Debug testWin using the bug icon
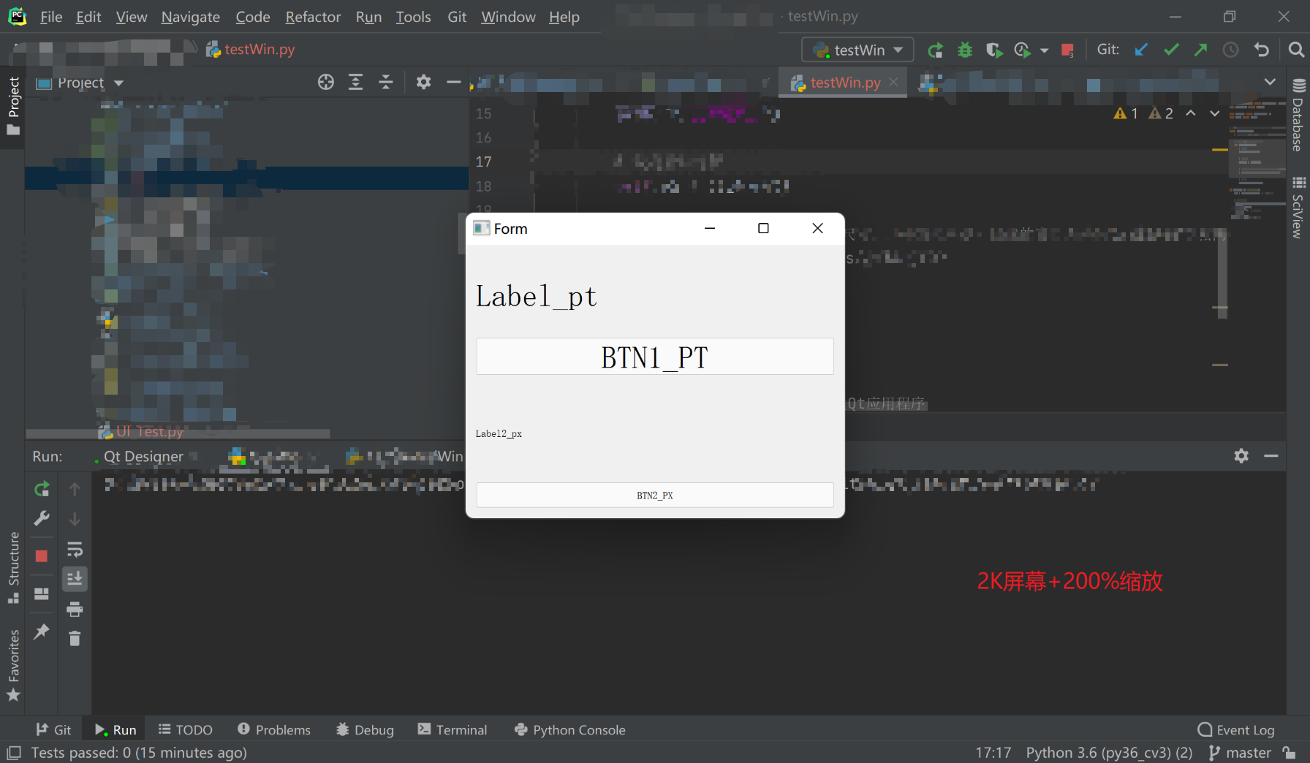Viewport: 1310px width, 763px height. click(965, 50)
